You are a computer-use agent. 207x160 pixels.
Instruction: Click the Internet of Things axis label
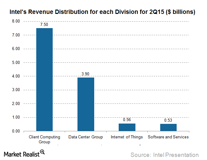pyautogui.click(x=127, y=137)
